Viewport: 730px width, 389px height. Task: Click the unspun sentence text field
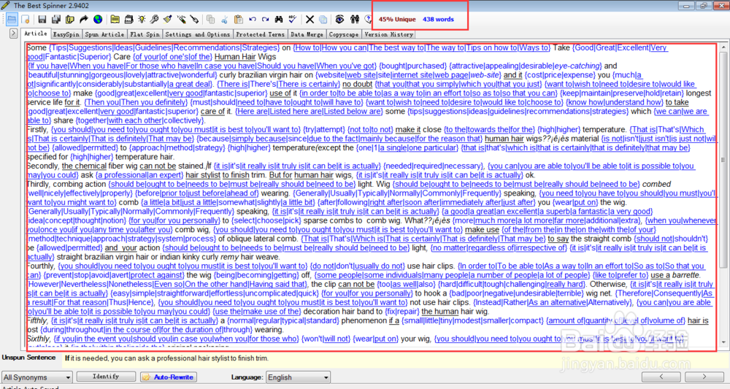[x=394, y=358]
